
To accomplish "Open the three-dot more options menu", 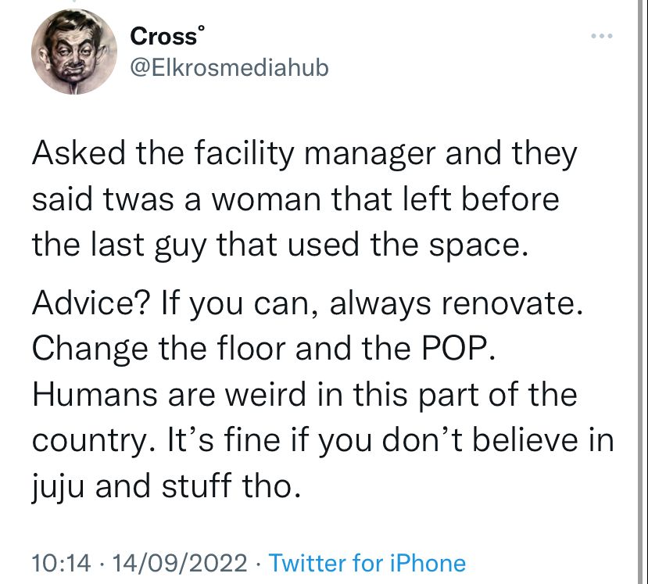I will pos(601,37).
